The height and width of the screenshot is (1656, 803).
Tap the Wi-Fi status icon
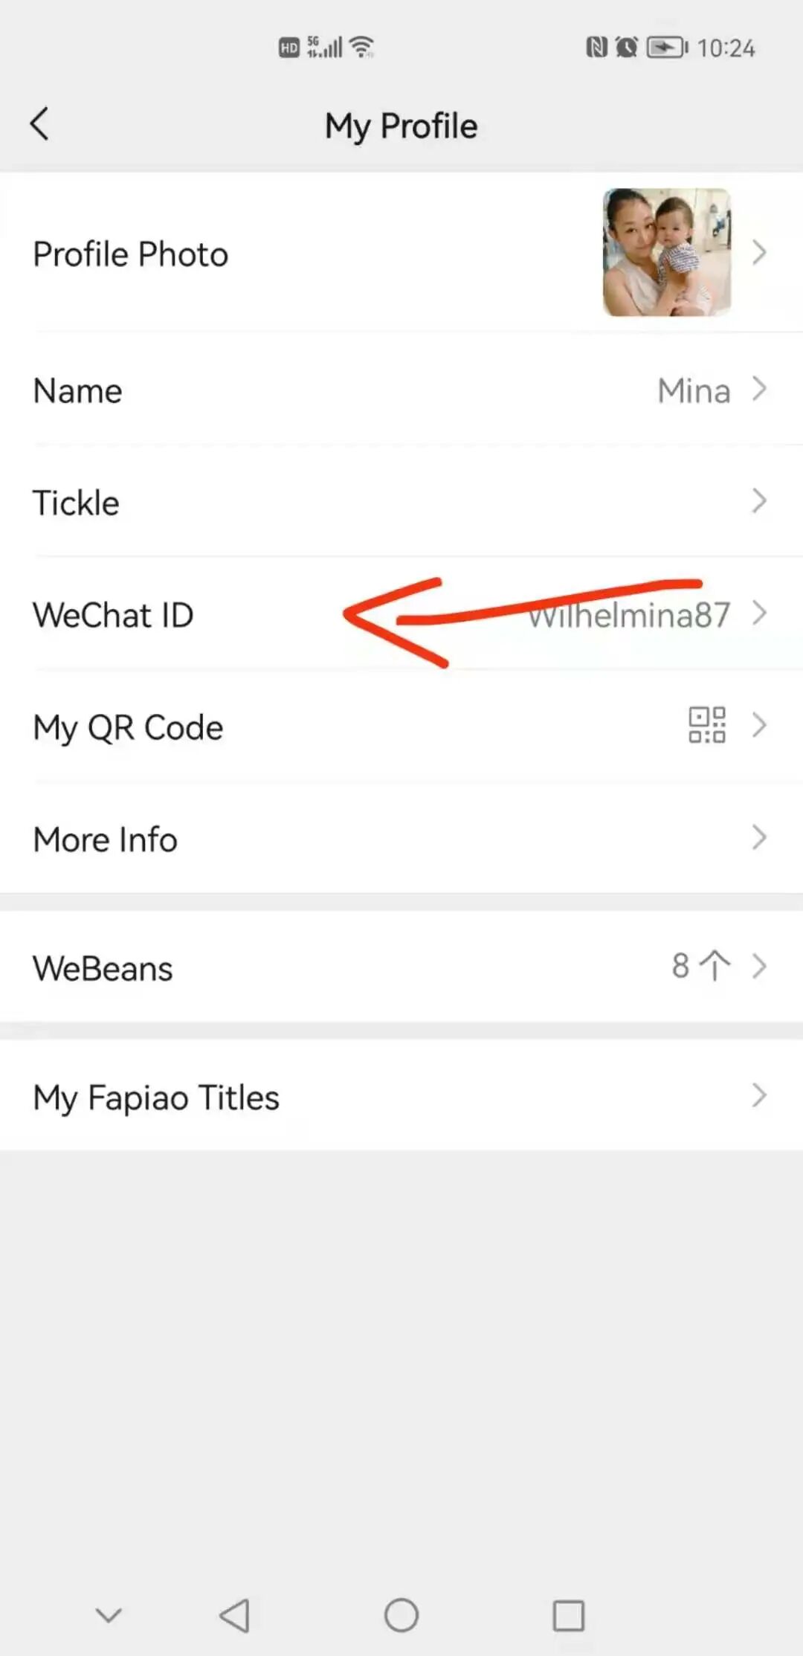click(x=362, y=47)
